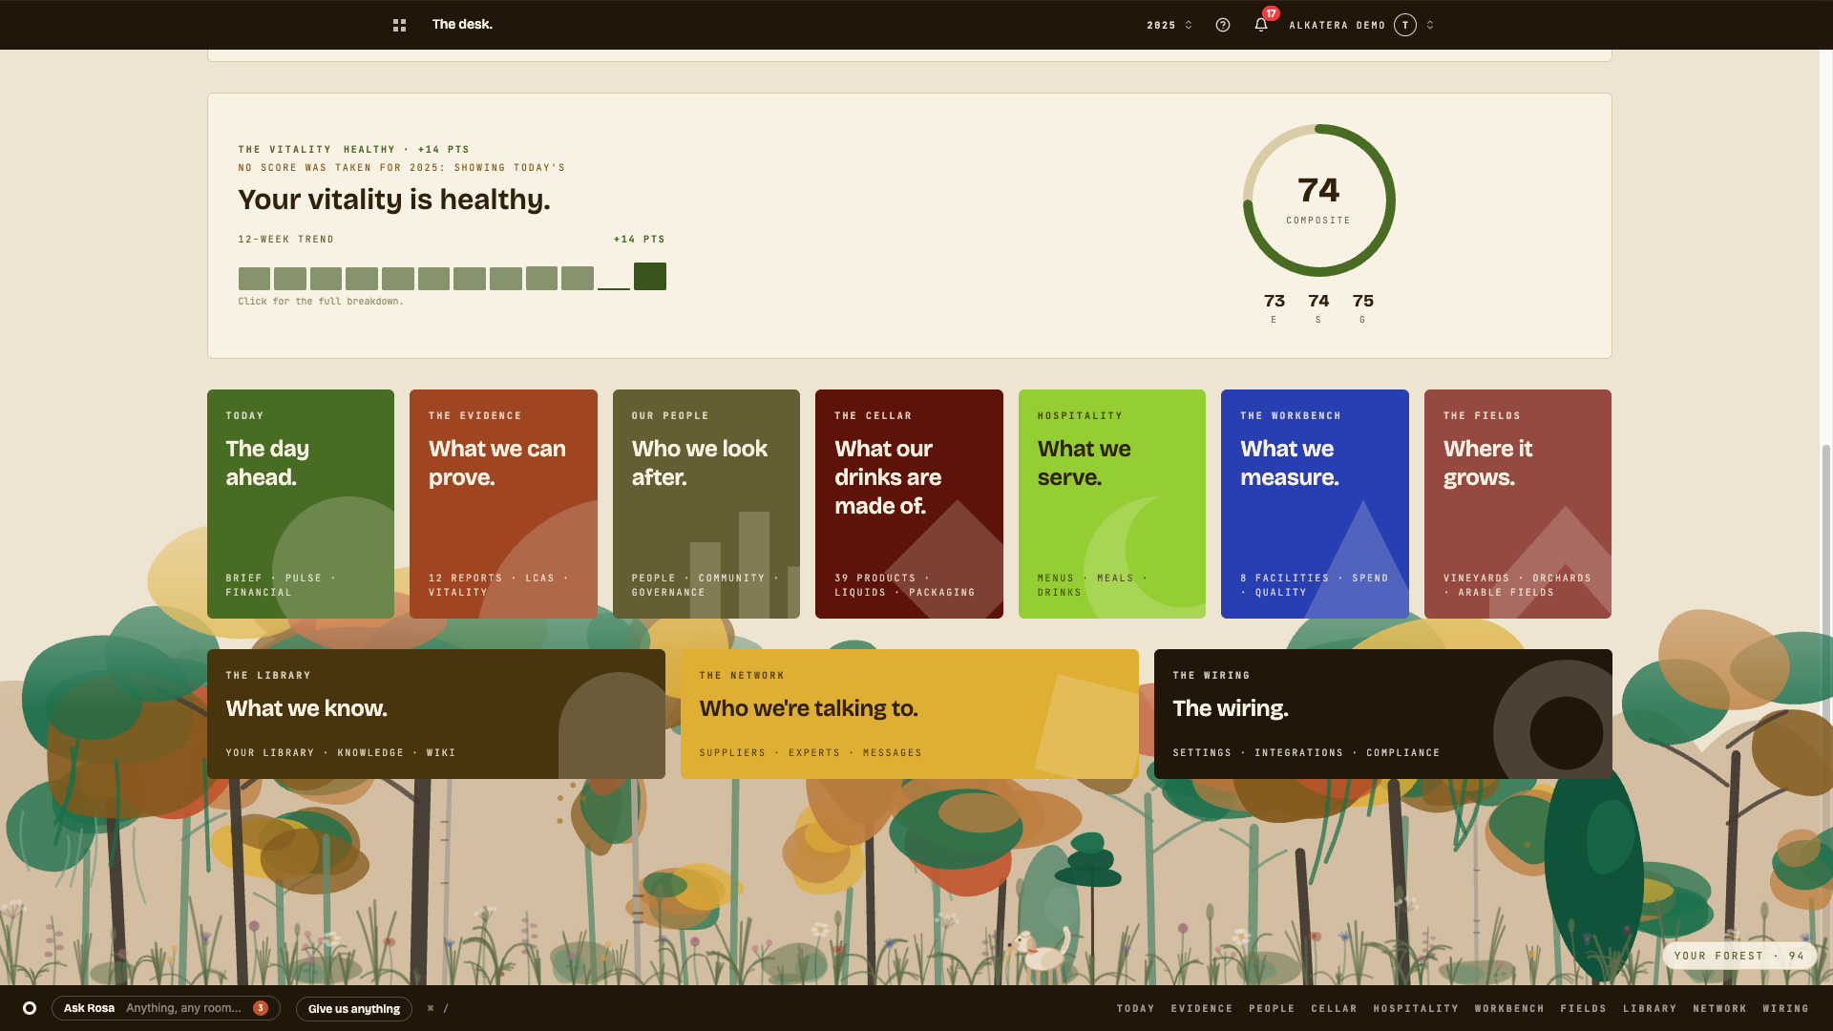Go to HOSPITALITY in bottom navigation
Screen dimensions: 1833x1031
[x=1416, y=1009]
